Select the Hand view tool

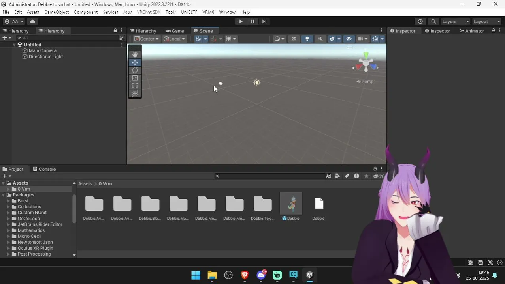click(x=135, y=54)
